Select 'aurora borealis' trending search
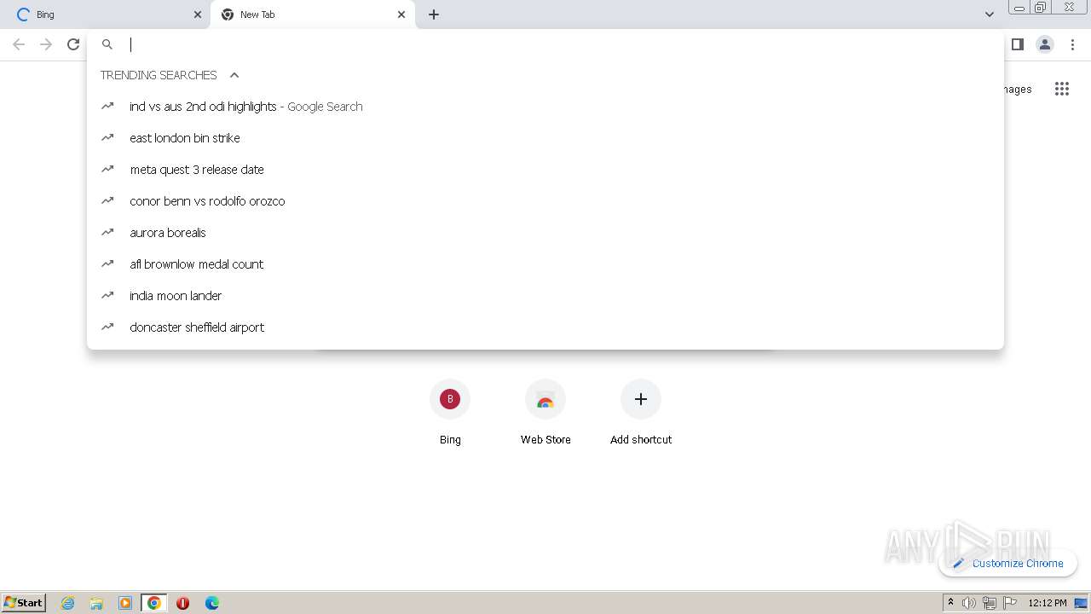The image size is (1091, 614). [545, 233]
